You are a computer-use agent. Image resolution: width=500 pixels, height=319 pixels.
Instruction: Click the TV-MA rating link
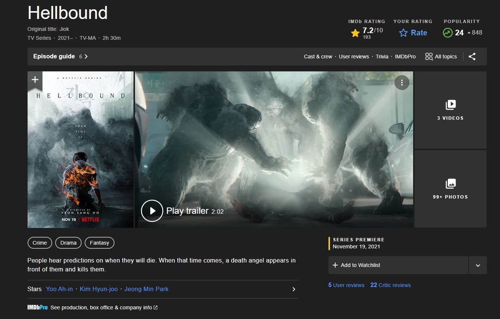[88, 38]
